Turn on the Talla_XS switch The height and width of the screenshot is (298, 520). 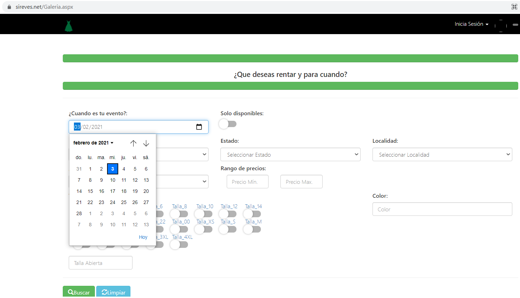point(204,229)
